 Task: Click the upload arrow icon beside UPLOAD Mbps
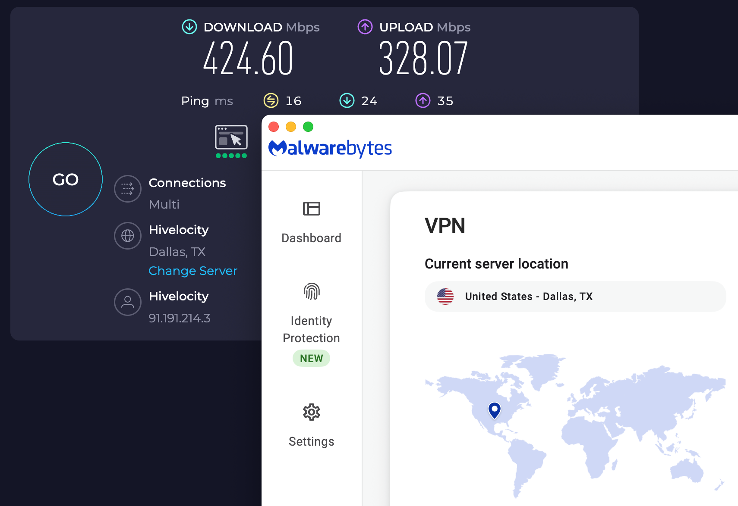(x=365, y=27)
